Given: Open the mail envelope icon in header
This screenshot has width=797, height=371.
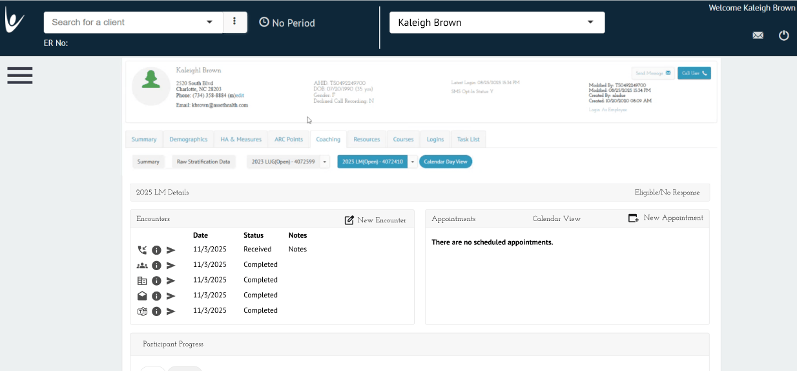Looking at the screenshot, I should click(758, 36).
